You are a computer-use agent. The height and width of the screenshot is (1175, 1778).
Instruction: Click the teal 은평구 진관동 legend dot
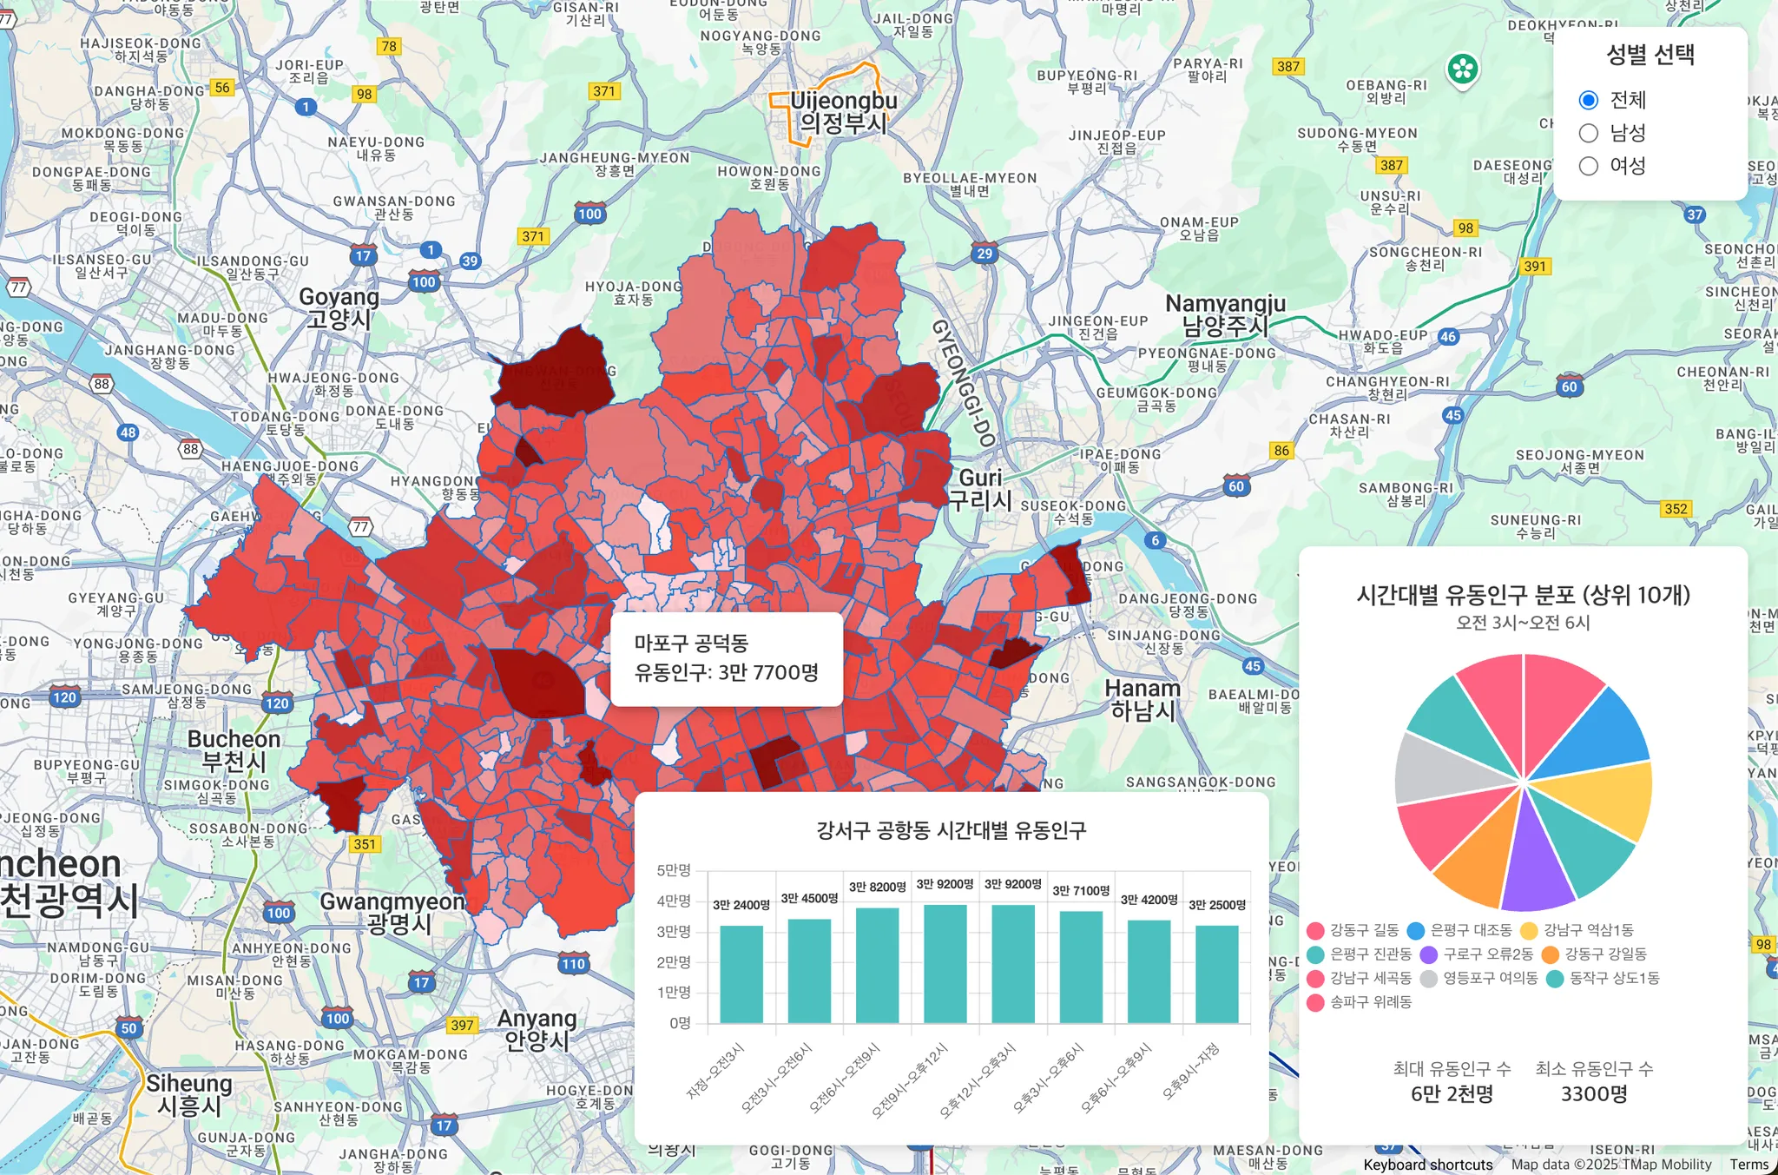[x=1315, y=955]
